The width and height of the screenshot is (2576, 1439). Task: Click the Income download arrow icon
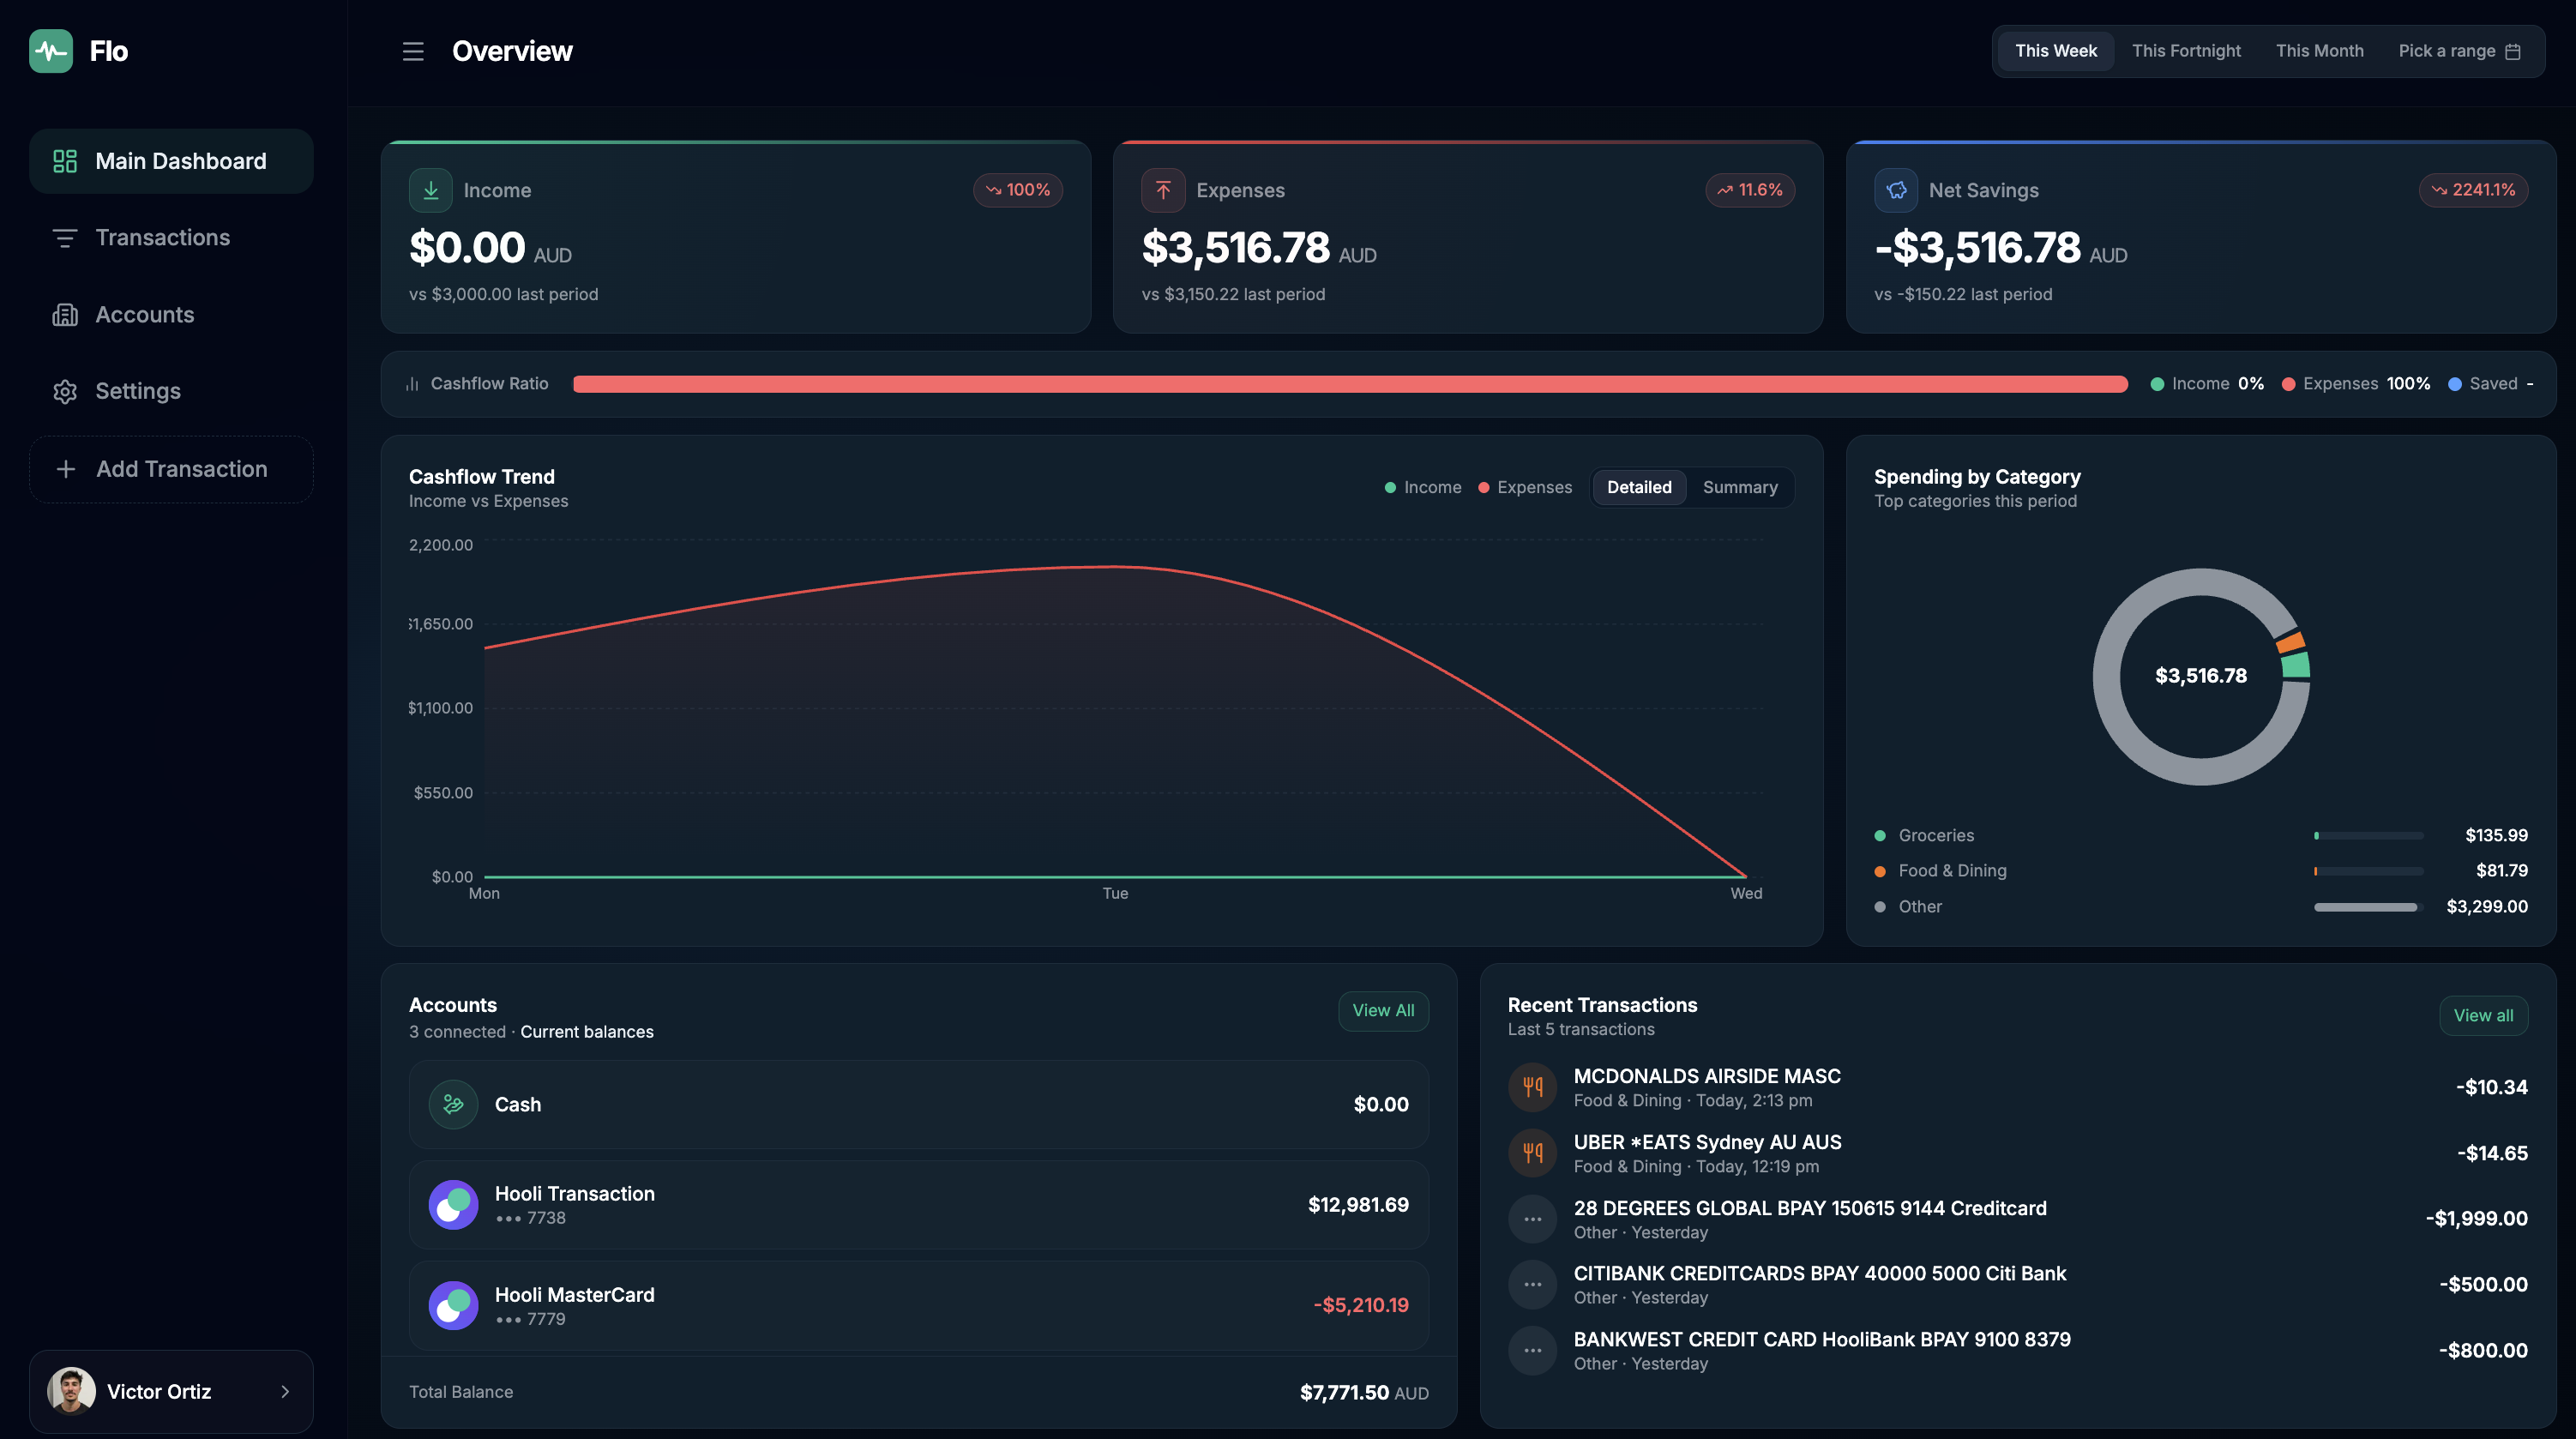[x=431, y=190]
